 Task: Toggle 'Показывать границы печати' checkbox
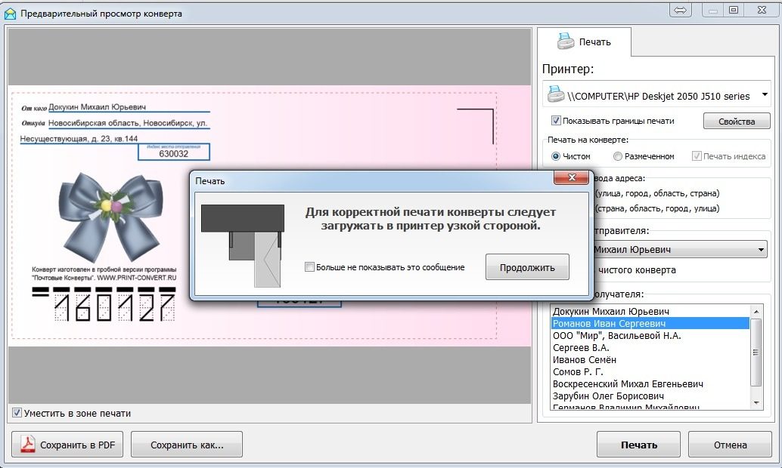(x=556, y=121)
